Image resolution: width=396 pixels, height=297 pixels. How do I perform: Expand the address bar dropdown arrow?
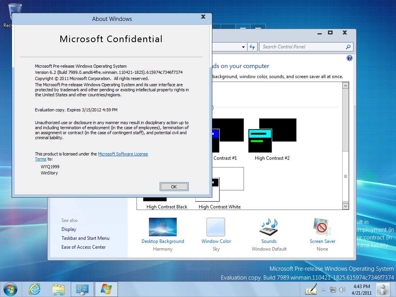coord(243,47)
